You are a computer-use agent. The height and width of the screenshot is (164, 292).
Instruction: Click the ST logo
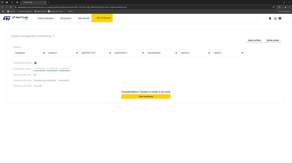tap(7, 18)
